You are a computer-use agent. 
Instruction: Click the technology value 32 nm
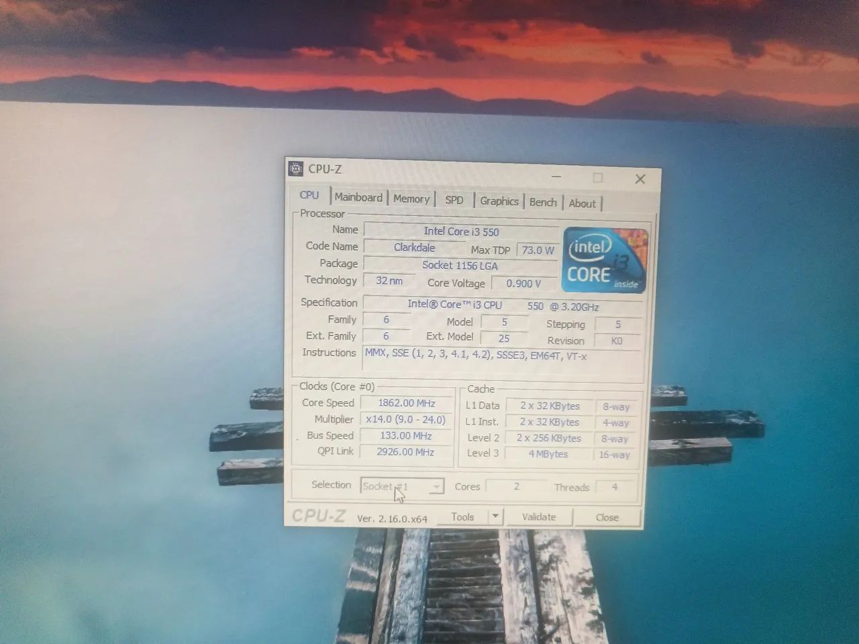tap(389, 280)
